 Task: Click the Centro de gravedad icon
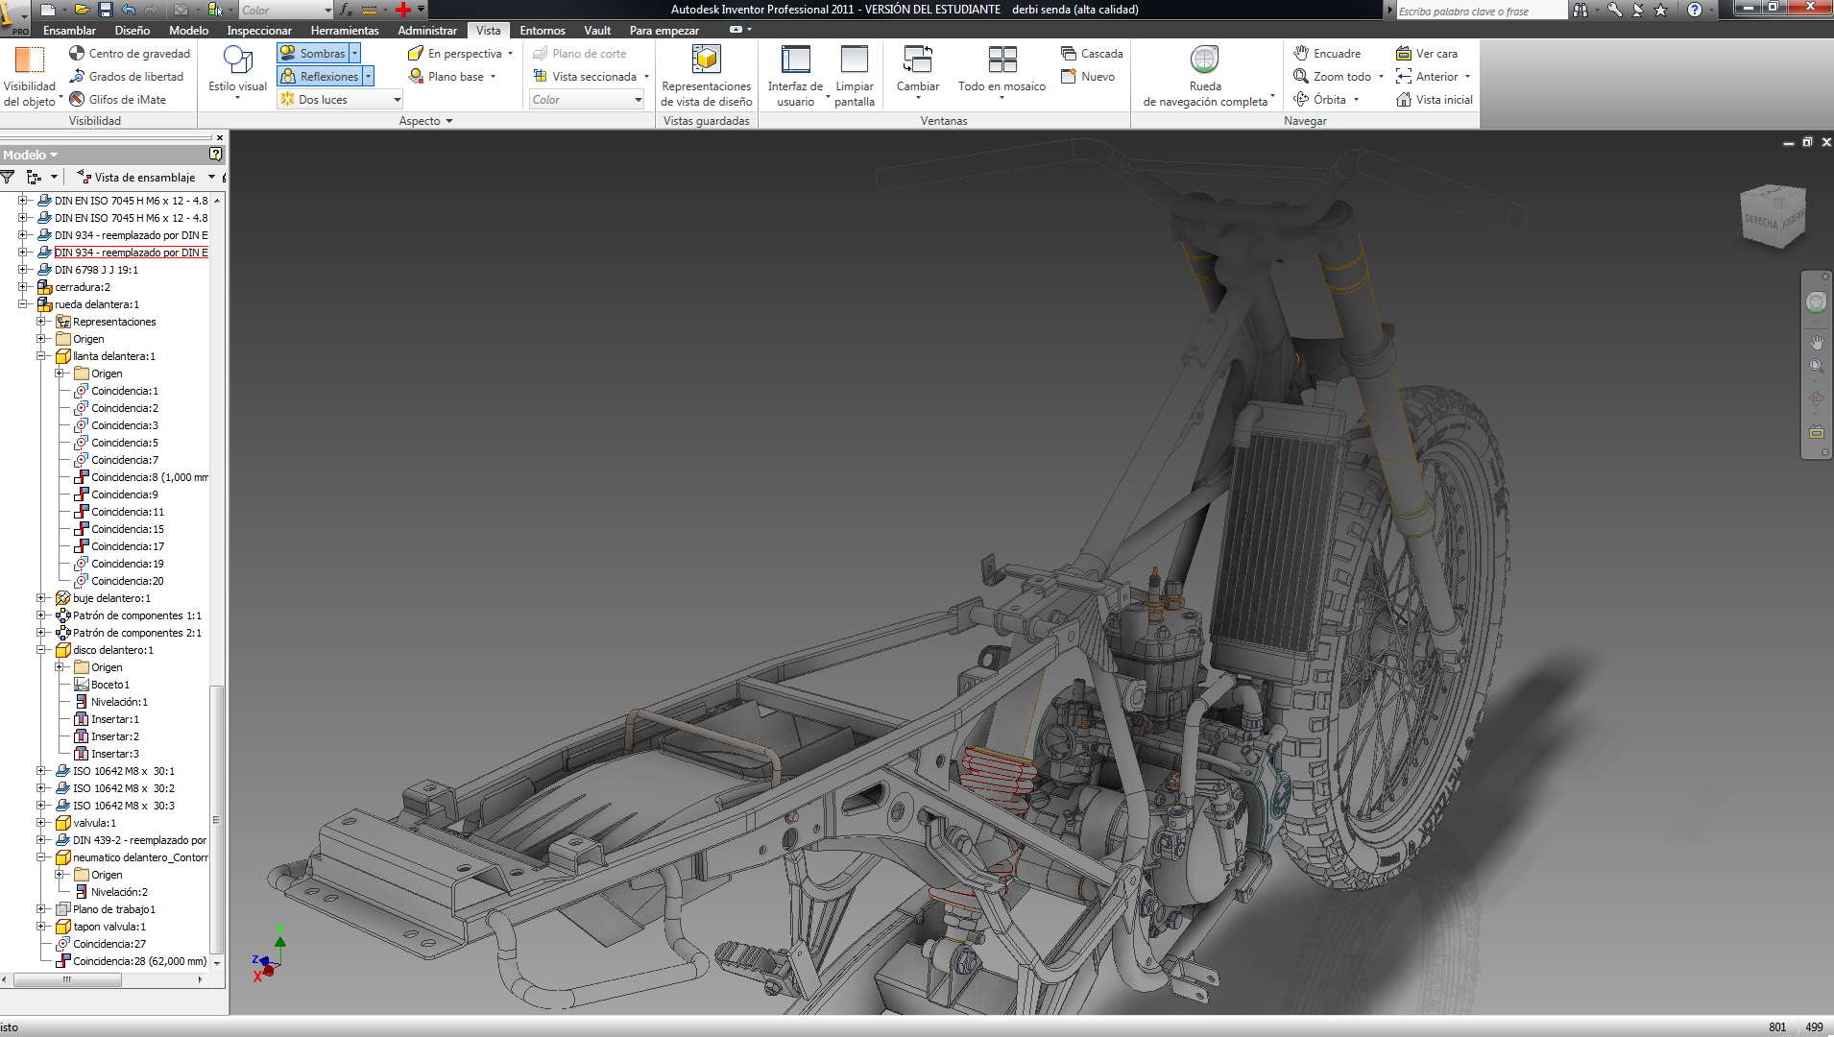(x=77, y=54)
